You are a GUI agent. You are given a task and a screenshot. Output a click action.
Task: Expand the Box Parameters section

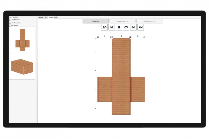(10, 23)
